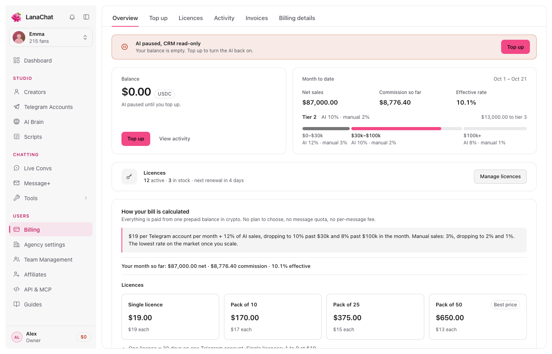552x354 pixels.
Task: Choose the Pack of 25 licence card
Action: pyautogui.click(x=375, y=317)
